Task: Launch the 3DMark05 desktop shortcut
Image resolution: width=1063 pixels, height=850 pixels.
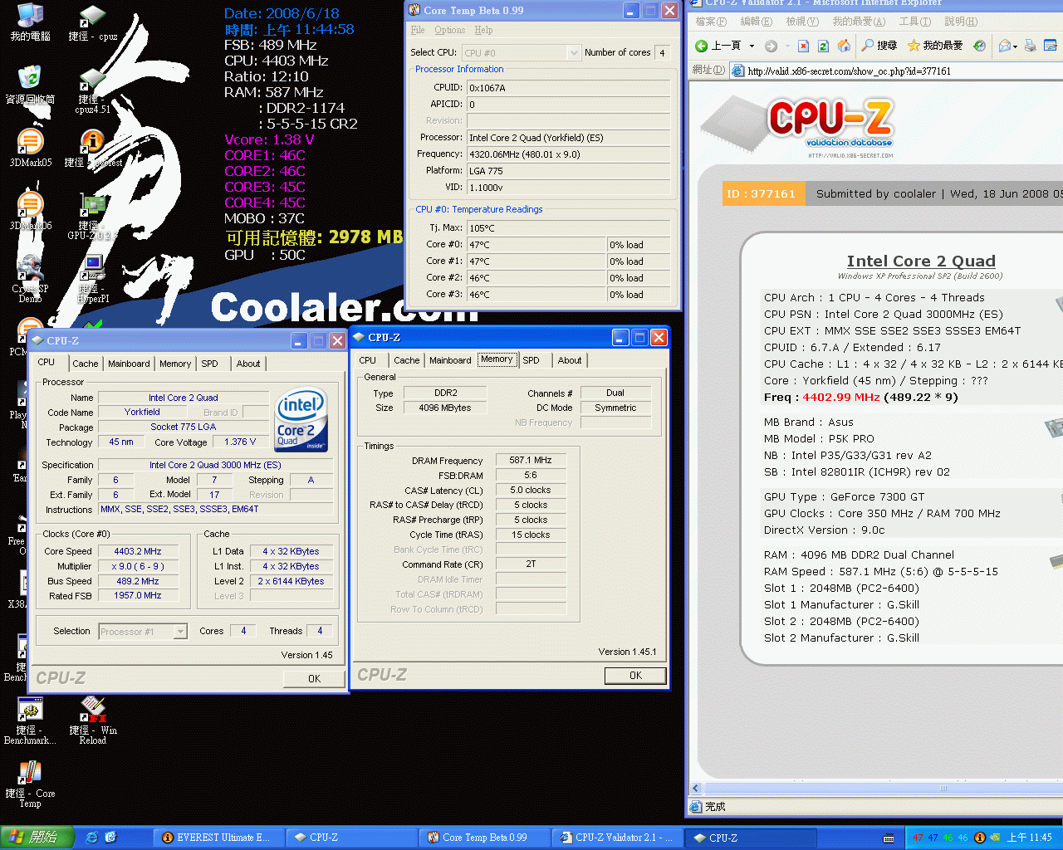Action: pos(30,148)
